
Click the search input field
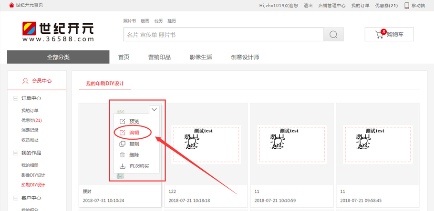pos(223,35)
